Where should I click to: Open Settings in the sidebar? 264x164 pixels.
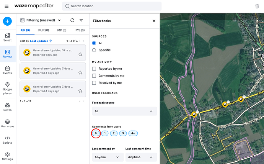point(7,156)
